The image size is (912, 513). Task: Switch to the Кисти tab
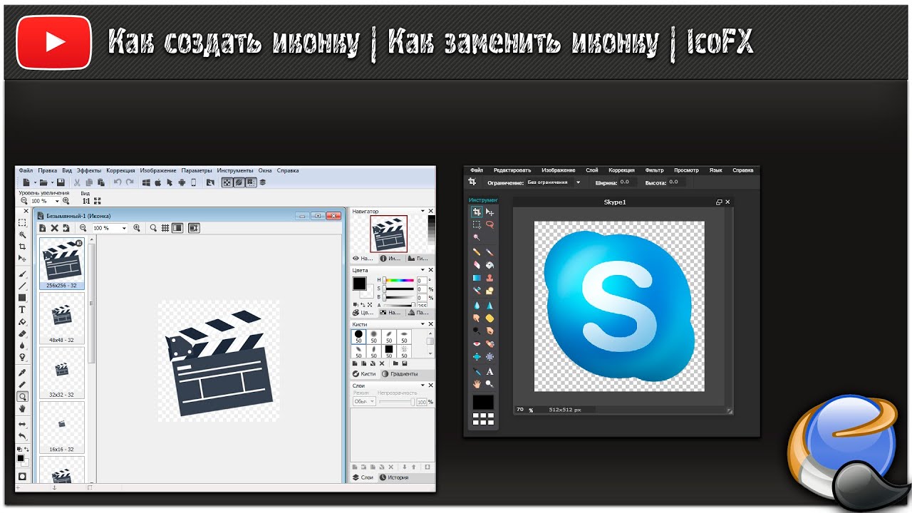point(365,373)
